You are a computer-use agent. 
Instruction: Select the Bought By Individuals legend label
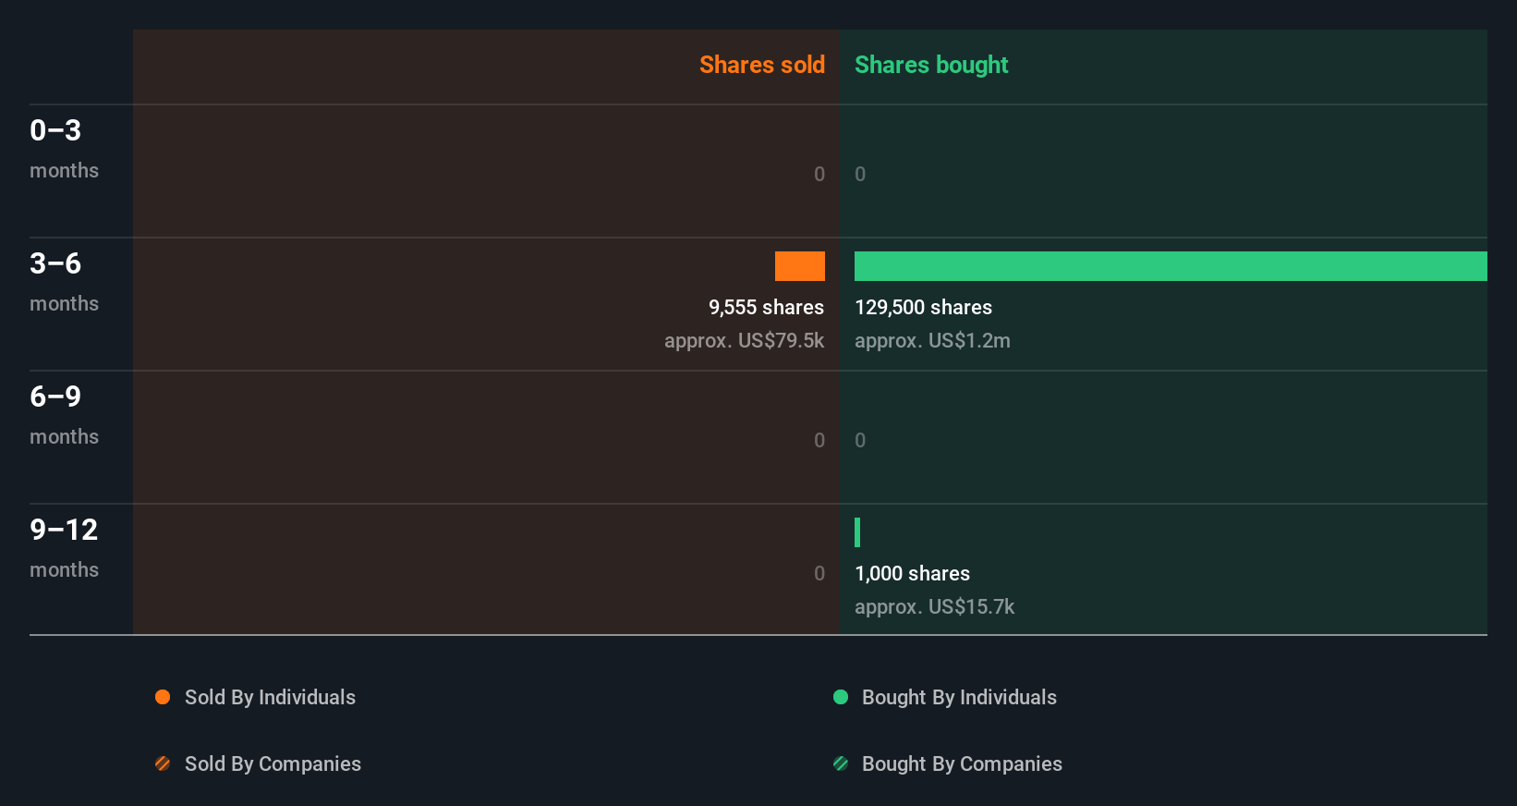click(x=959, y=698)
